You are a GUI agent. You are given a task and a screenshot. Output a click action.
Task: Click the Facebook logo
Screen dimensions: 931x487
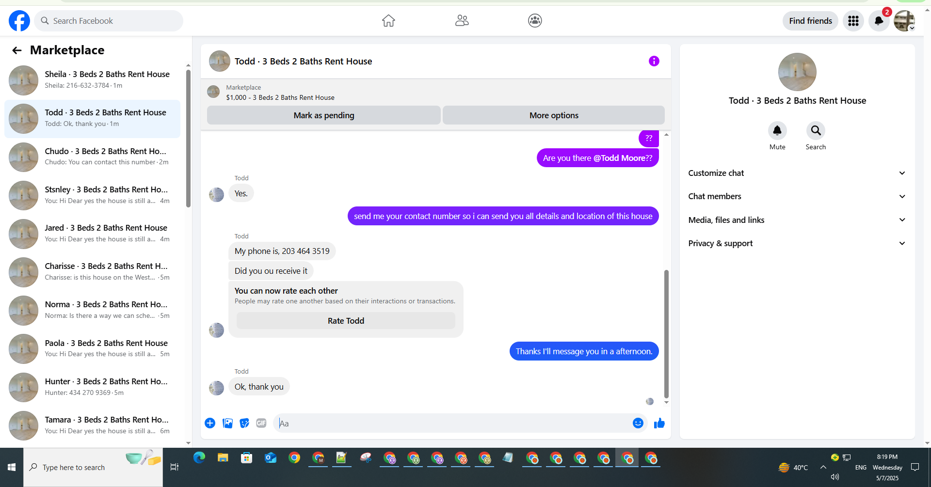pyautogui.click(x=19, y=21)
